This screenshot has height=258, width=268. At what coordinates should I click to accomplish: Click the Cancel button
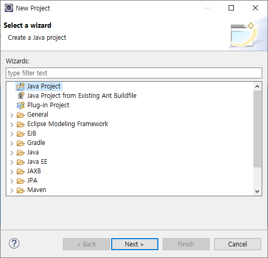(238, 244)
